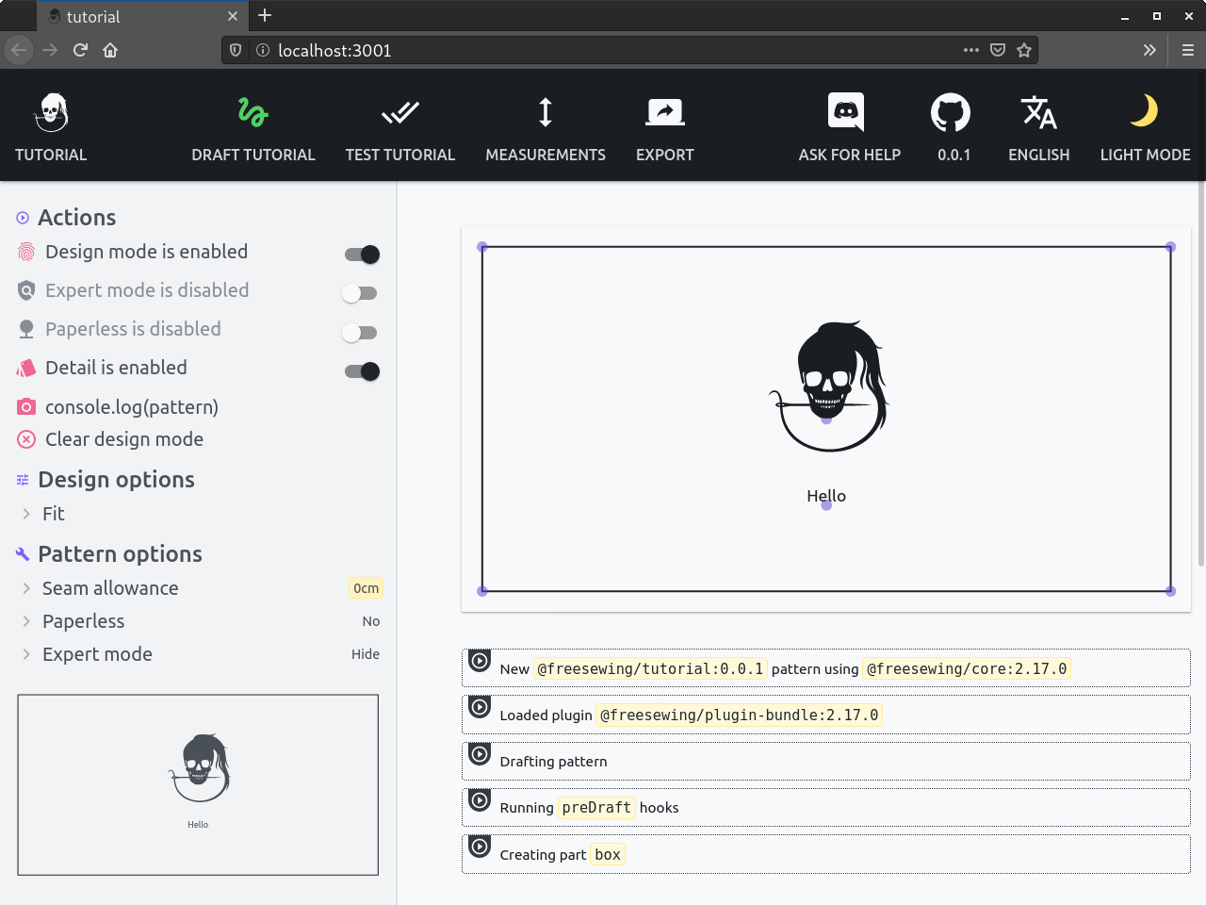Image resolution: width=1206 pixels, height=905 pixels.
Task: Switch to LIGHT MODE
Action: 1146,155
